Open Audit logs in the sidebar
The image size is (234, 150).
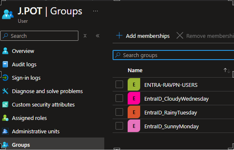[24, 65]
